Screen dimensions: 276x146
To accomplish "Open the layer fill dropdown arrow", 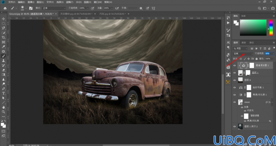I will coord(273,59).
